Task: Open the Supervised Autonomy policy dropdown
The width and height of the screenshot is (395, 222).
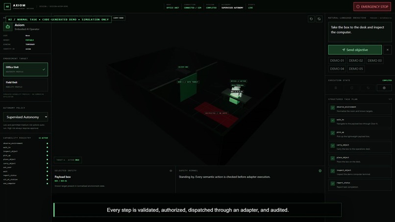Action: 25,117
